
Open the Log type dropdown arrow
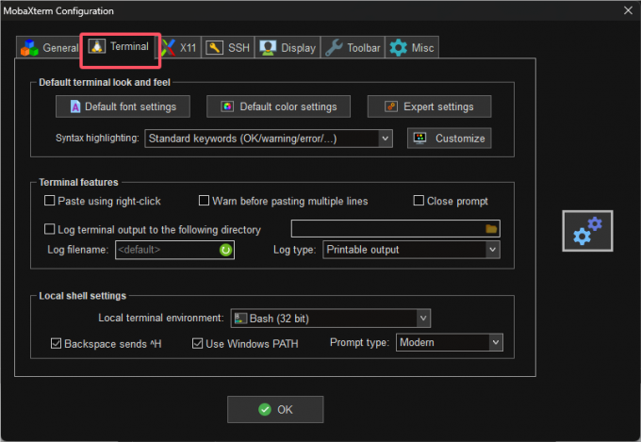click(493, 250)
